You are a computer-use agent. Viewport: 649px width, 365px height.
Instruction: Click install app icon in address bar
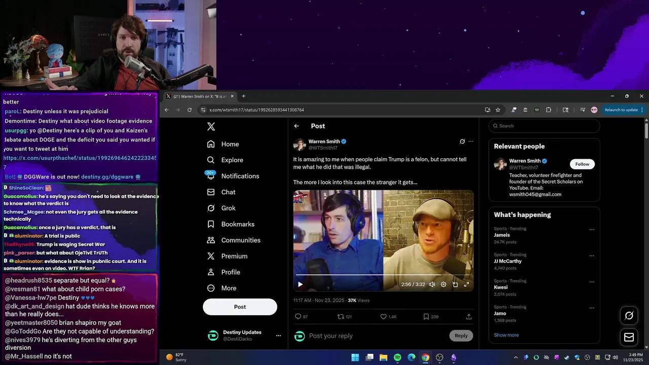(x=487, y=110)
